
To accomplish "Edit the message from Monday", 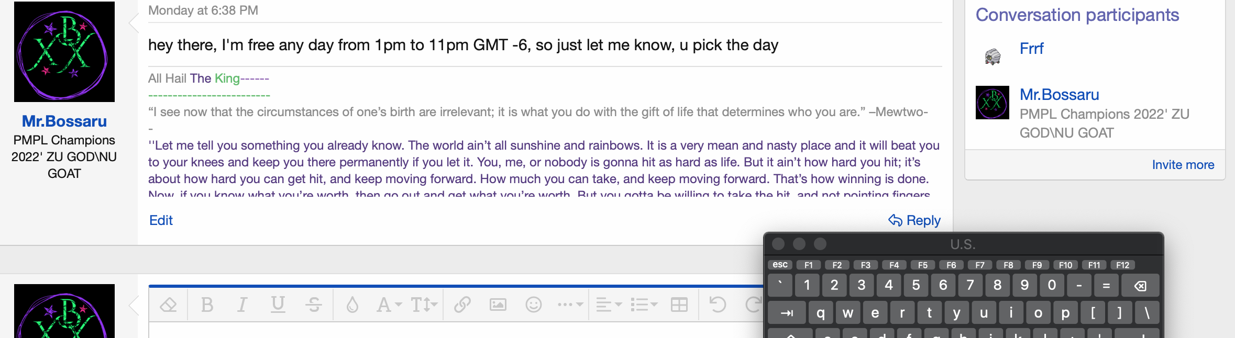I will coord(161,220).
